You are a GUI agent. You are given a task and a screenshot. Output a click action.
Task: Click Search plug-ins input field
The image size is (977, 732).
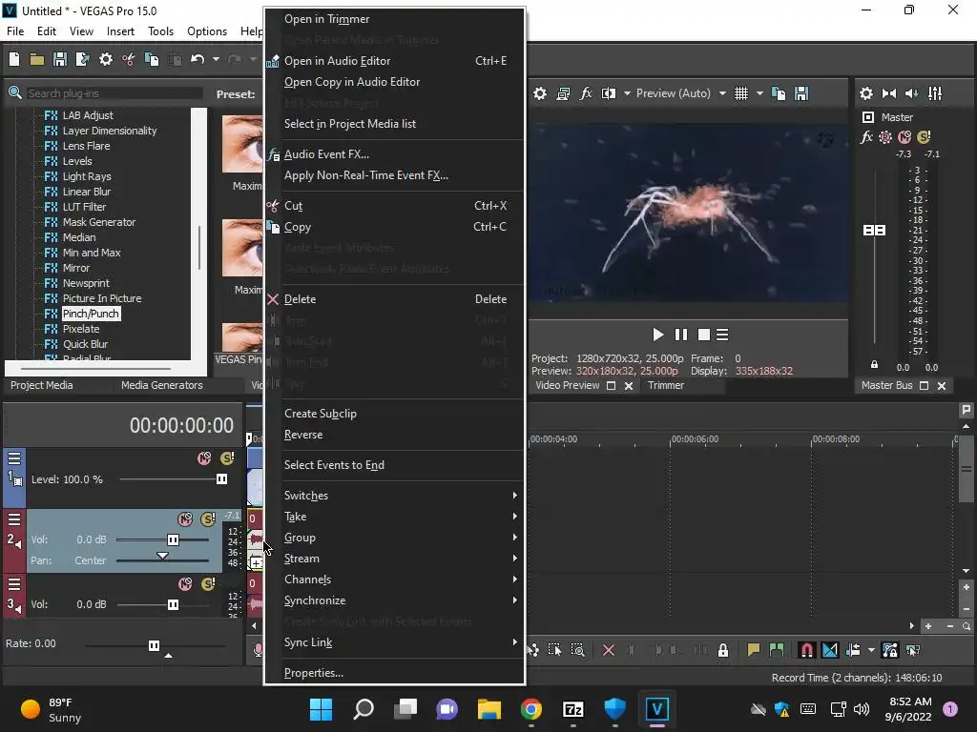(114, 93)
